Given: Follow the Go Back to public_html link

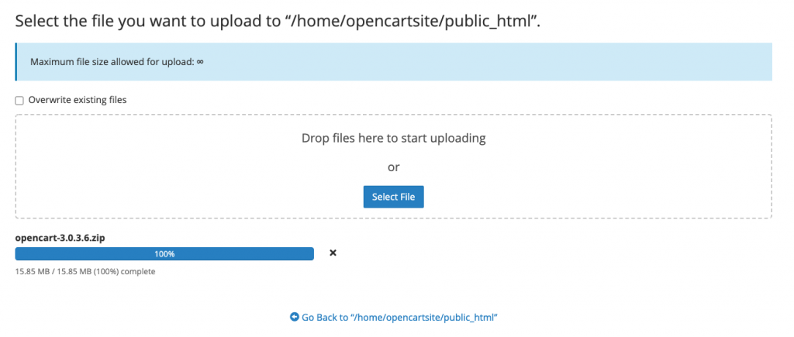Looking at the screenshot, I should 399,318.
